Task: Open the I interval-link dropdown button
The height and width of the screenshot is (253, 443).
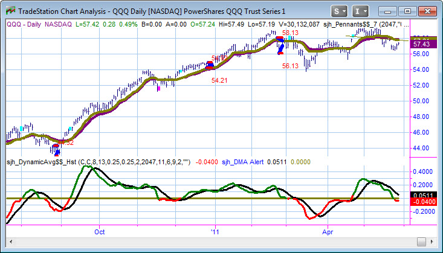Action: coord(360,11)
